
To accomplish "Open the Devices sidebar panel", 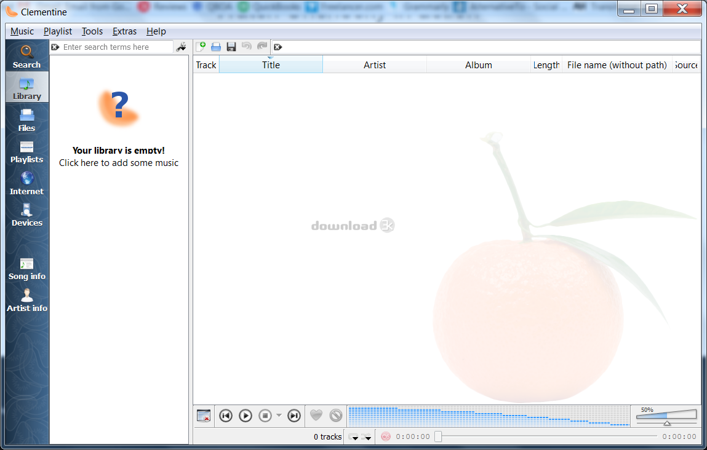I will point(26,215).
